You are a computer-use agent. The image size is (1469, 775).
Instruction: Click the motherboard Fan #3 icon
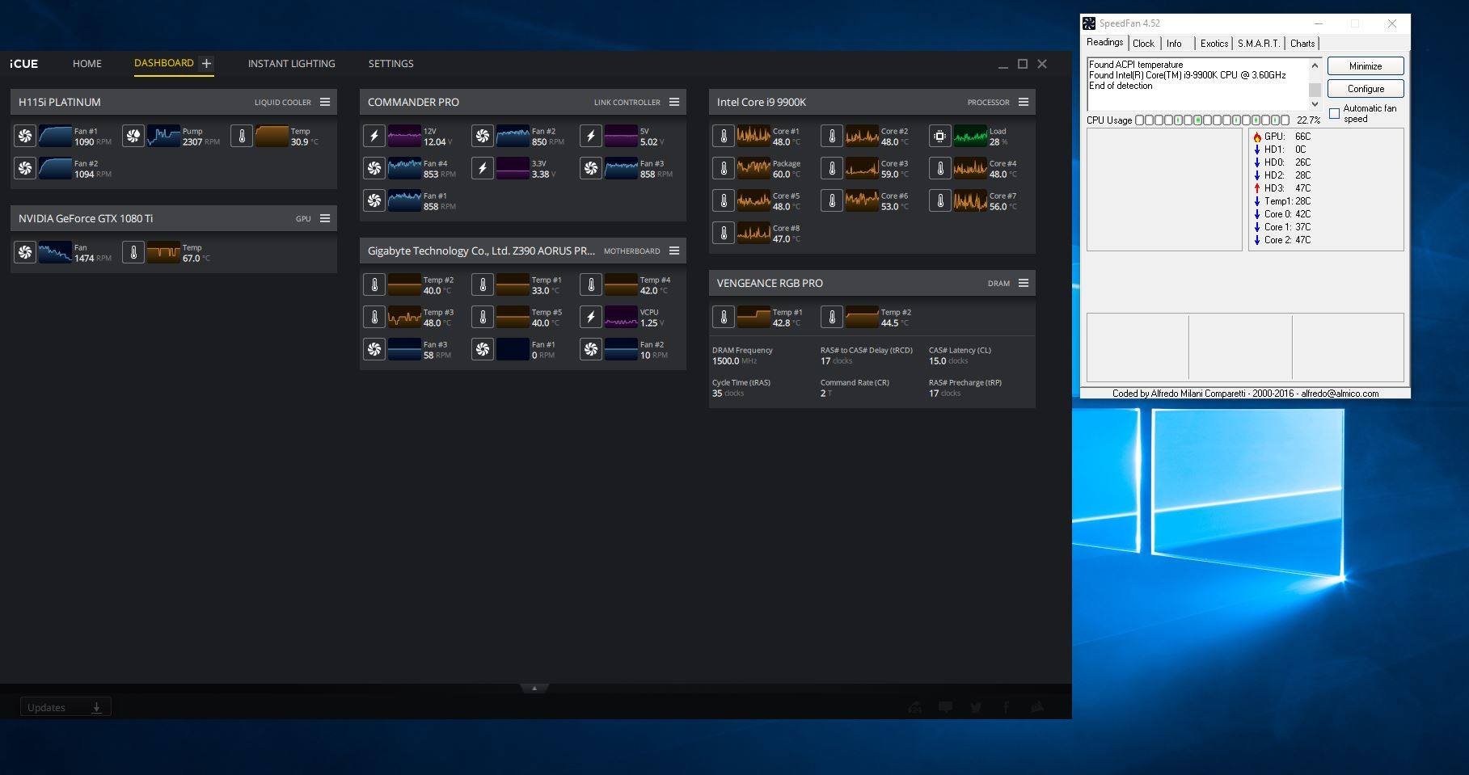tap(374, 349)
